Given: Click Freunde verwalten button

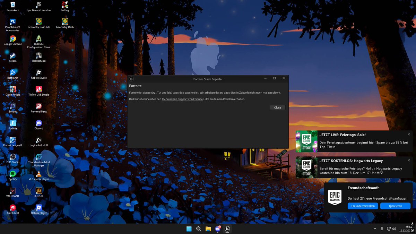Looking at the screenshot, I should click(x=363, y=206).
